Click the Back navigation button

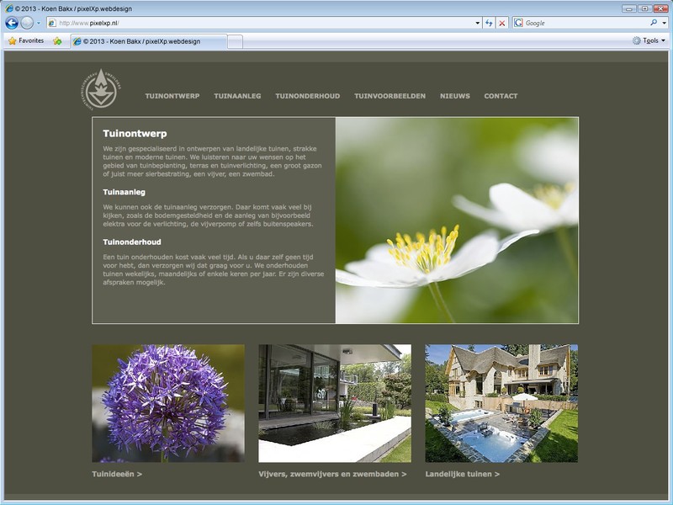pyautogui.click(x=10, y=24)
